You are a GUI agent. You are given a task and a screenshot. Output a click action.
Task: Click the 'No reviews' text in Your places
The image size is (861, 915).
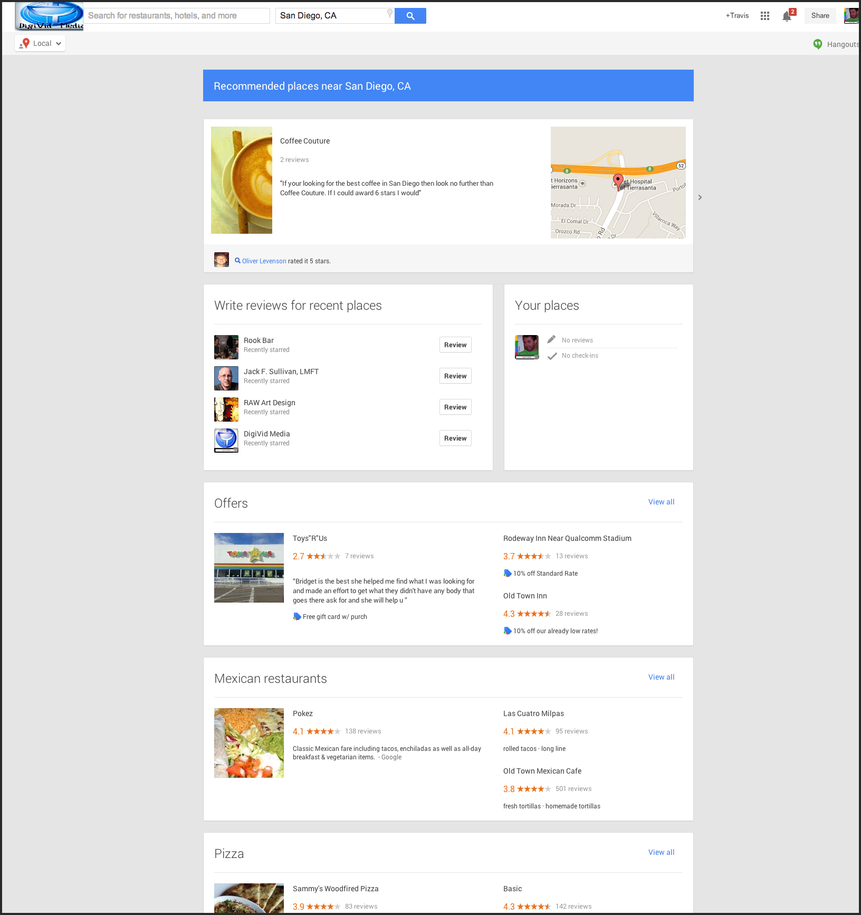pyautogui.click(x=577, y=340)
